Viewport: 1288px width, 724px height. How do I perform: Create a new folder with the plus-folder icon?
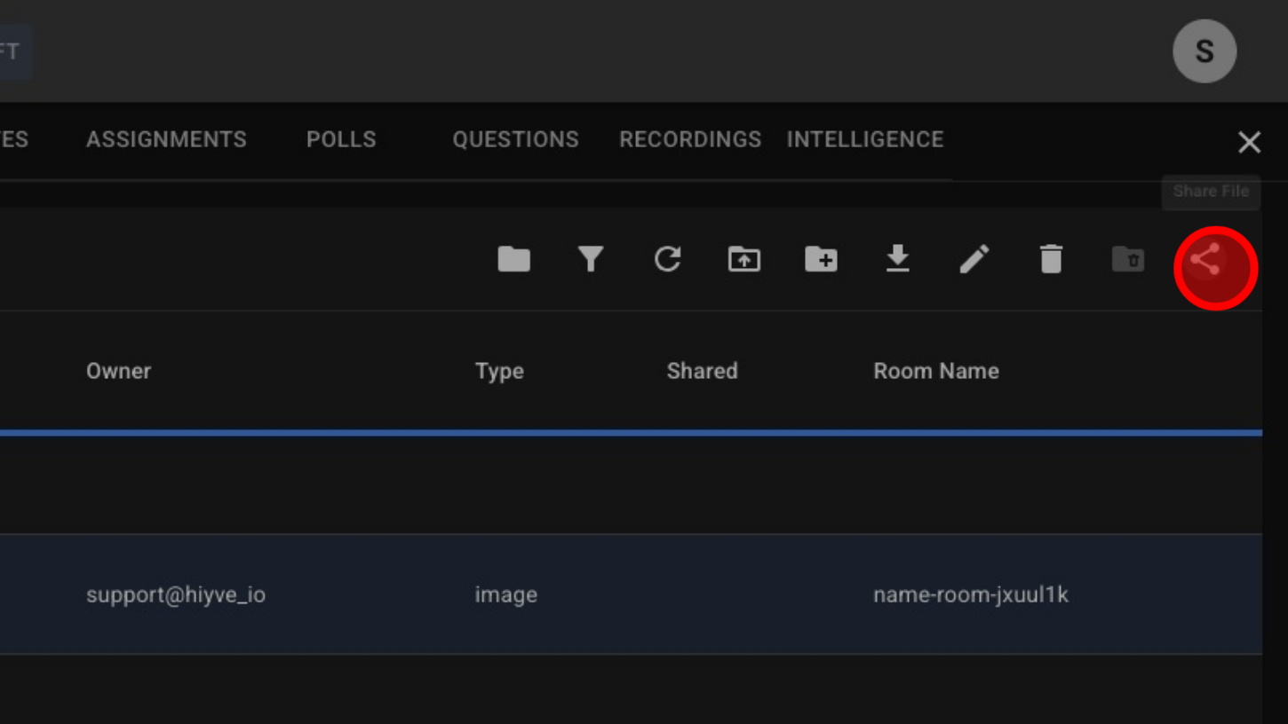point(821,259)
